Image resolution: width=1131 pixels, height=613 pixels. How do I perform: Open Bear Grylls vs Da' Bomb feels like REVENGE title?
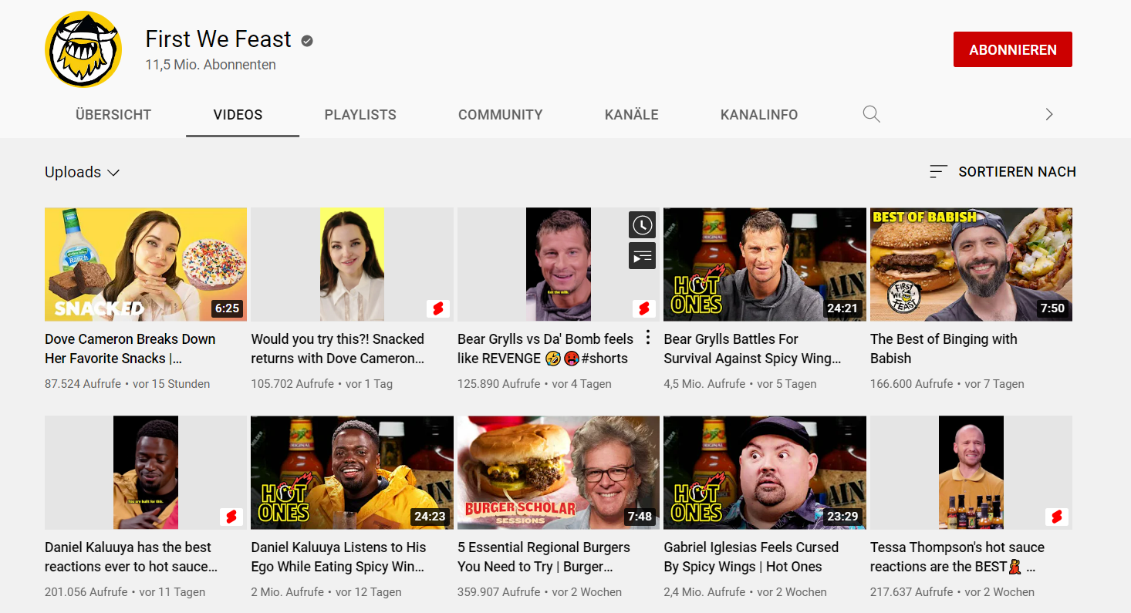545,349
